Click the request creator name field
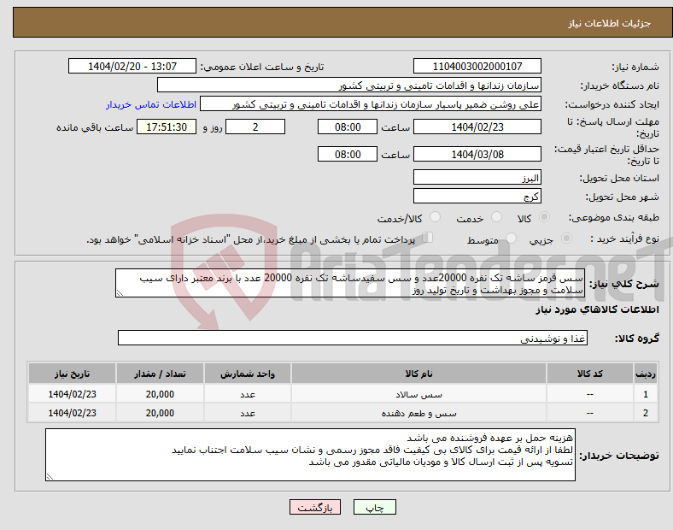Screen dimensions: 673x530 [371, 104]
